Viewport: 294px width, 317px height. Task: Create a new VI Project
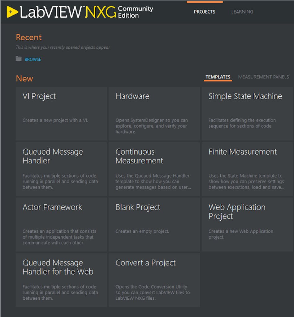(61, 113)
